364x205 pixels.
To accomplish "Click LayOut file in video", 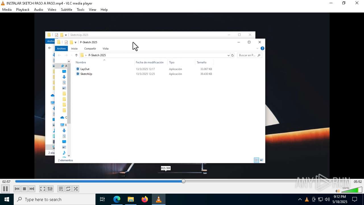I will point(85,69).
